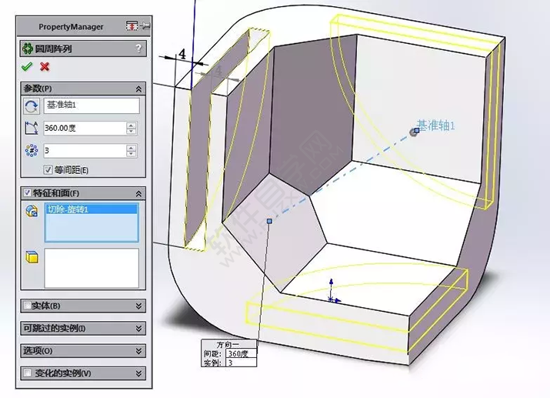The height and width of the screenshot is (398, 550).
Task: Click the angle icon beside 360.00度
Action: click(x=32, y=128)
